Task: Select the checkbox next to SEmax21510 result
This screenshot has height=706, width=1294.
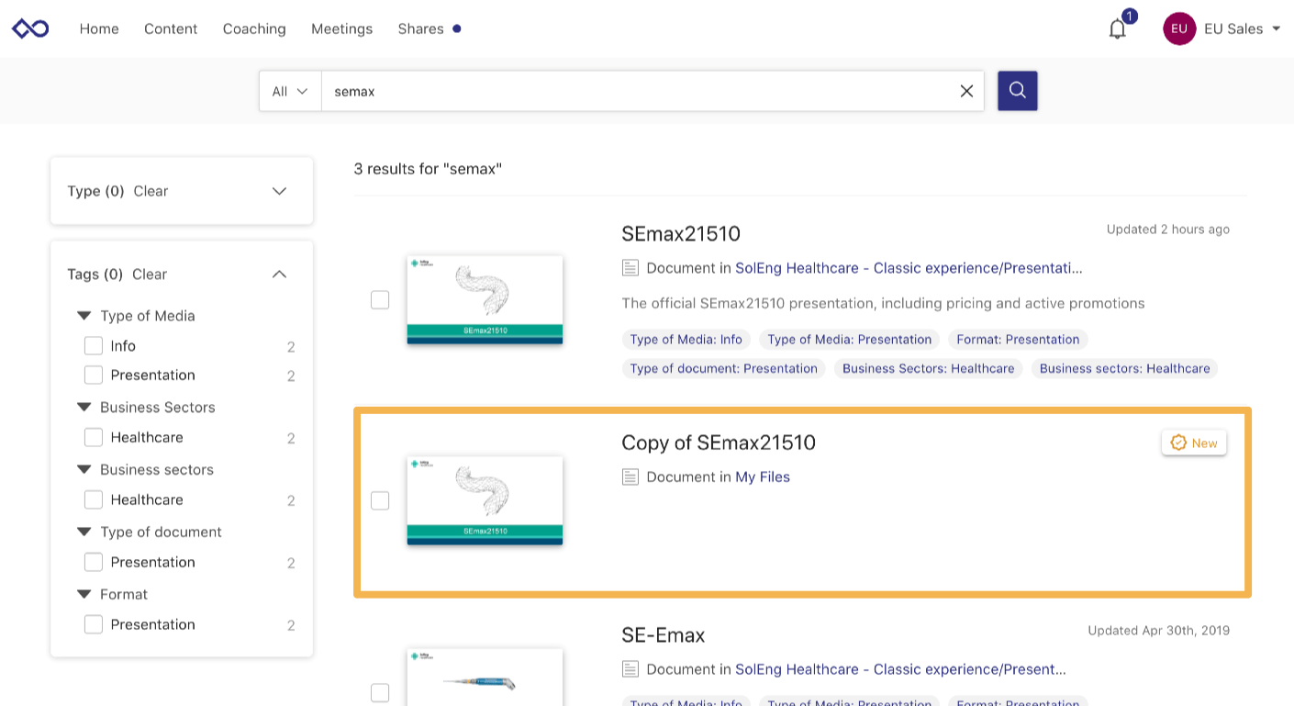Action: (380, 298)
